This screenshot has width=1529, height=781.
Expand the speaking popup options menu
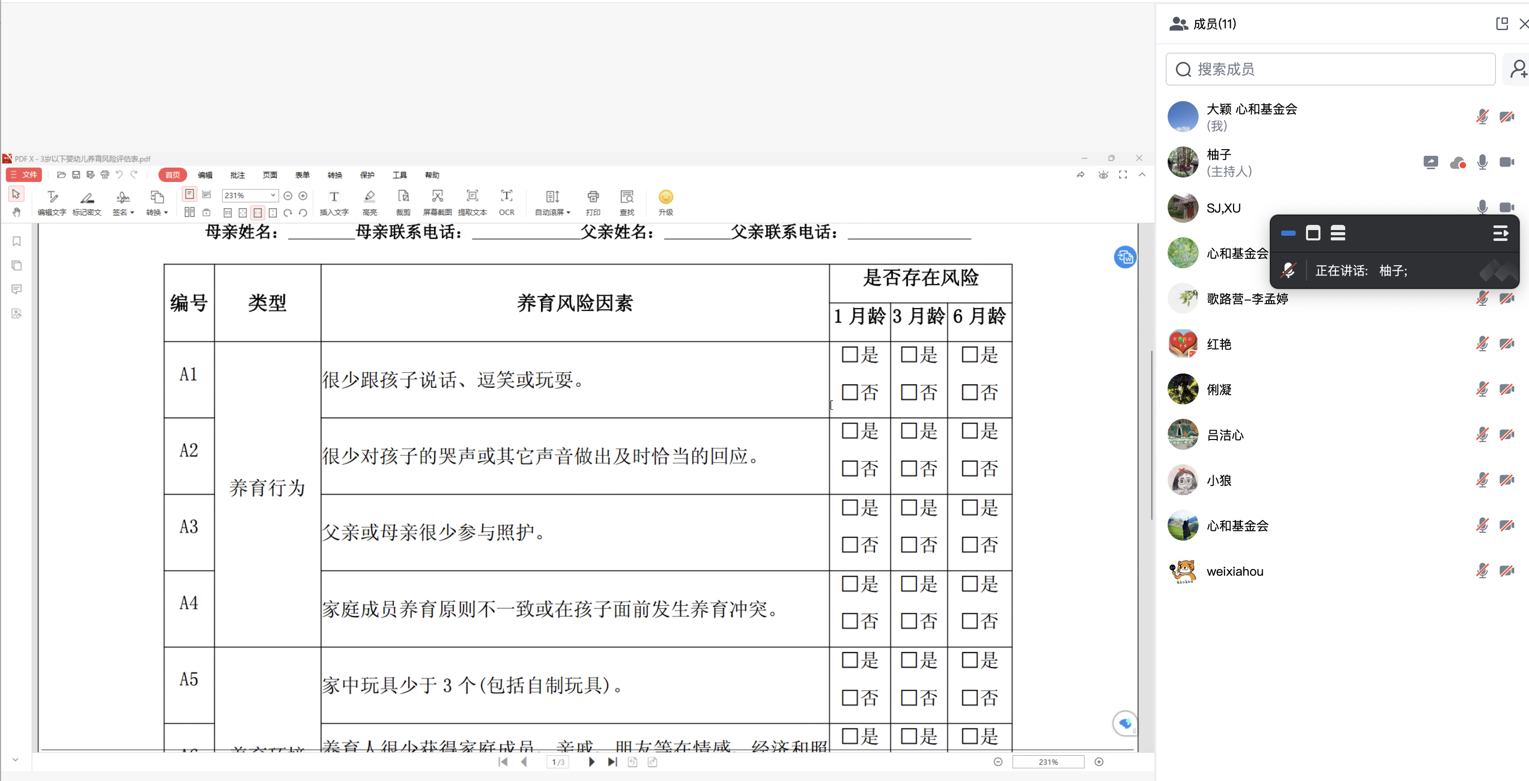pyautogui.click(x=1500, y=233)
